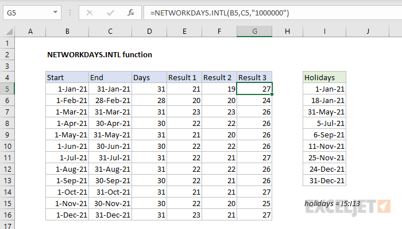This screenshot has height=229, width=402.
Task: Select the Result 3 value 25 cell
Action: click(254, 203)
